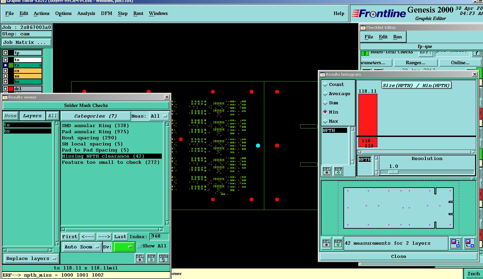Click the UNDO icon in Results viewer

point(163,258)
